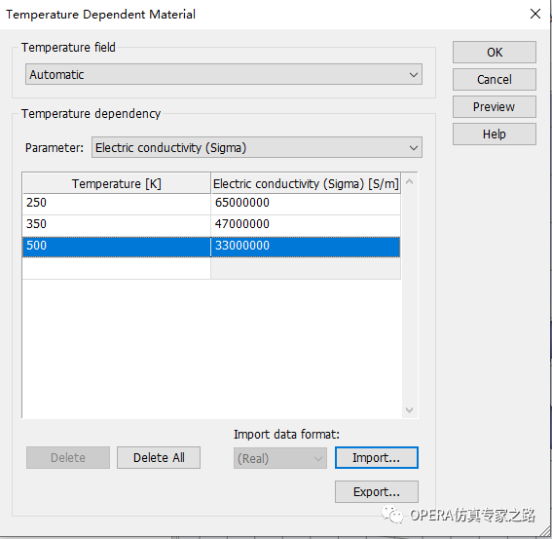Click the Cancel button
Viewport: 552px width, 539px height.
(x=495, y=79)
